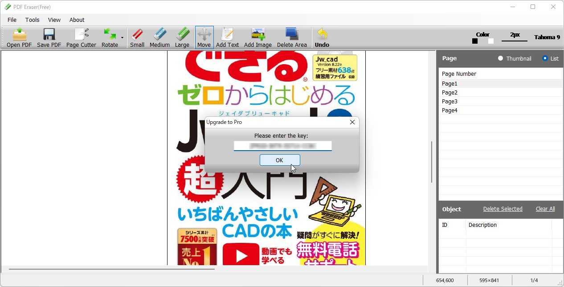Select Page3 in the page list

coord(500,101)
